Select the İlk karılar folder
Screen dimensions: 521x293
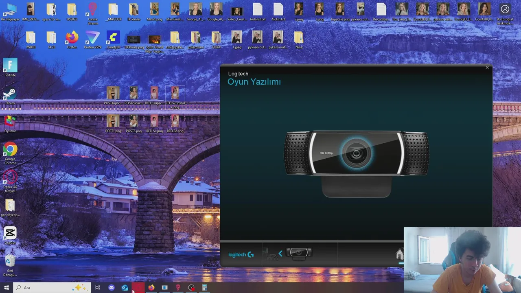[134, 13]
